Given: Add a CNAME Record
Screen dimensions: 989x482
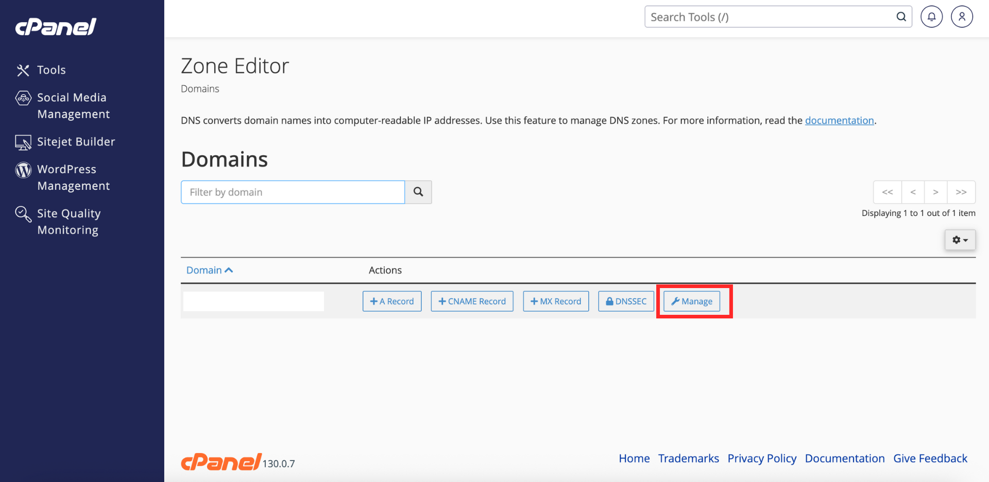Looking at the screenshot, I should point(472,301).
